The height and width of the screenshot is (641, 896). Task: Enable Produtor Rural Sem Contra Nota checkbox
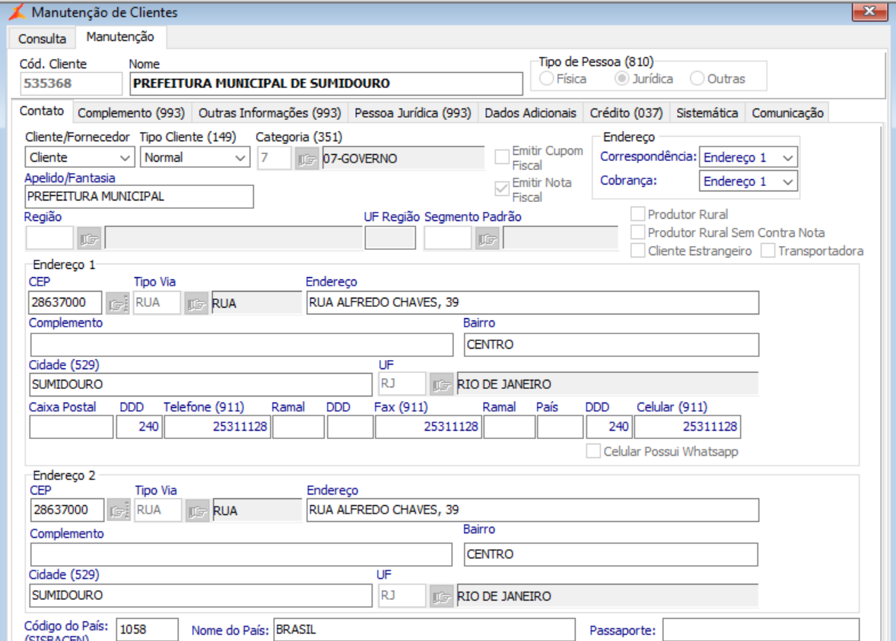637,232
